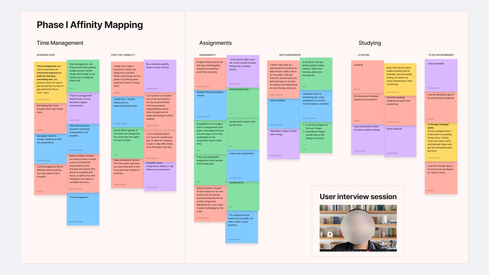Image resolution: width=489 pixels, height=275 pixels.
Task: Select the purple 'By scheduling specific times' sticky note
Action: pos(160,76)
